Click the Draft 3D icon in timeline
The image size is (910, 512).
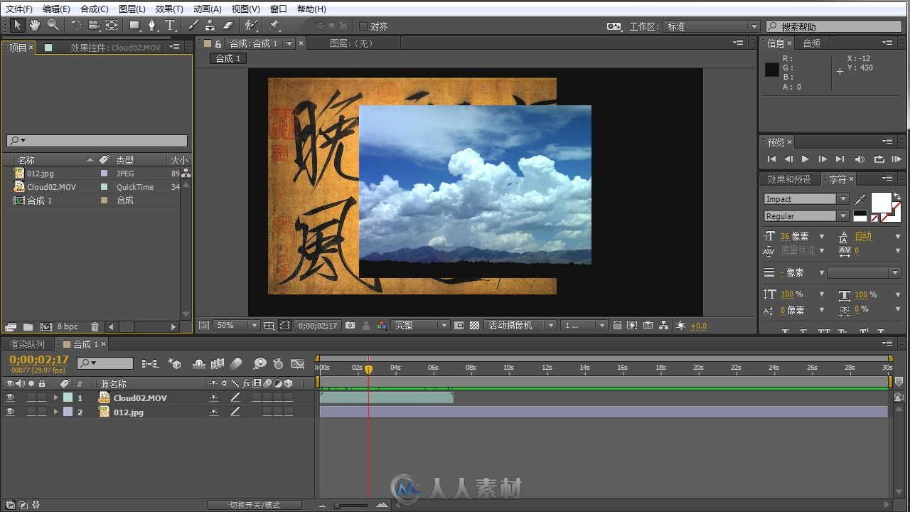(174, 363)
